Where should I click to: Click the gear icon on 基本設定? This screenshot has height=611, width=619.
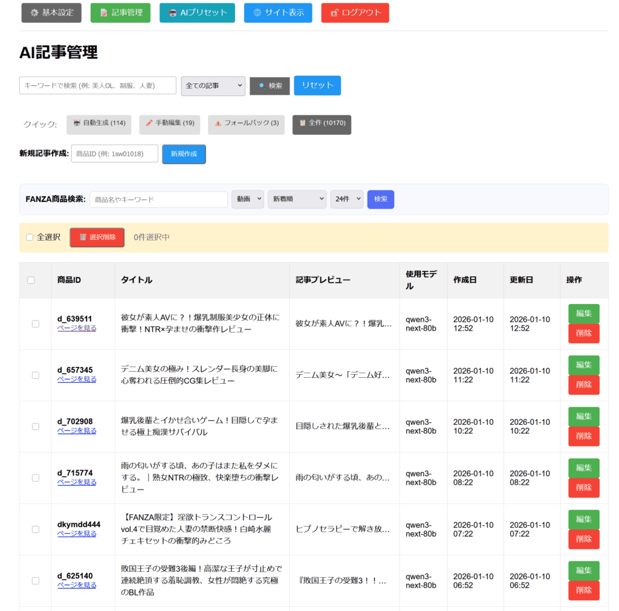coord(34,13)
